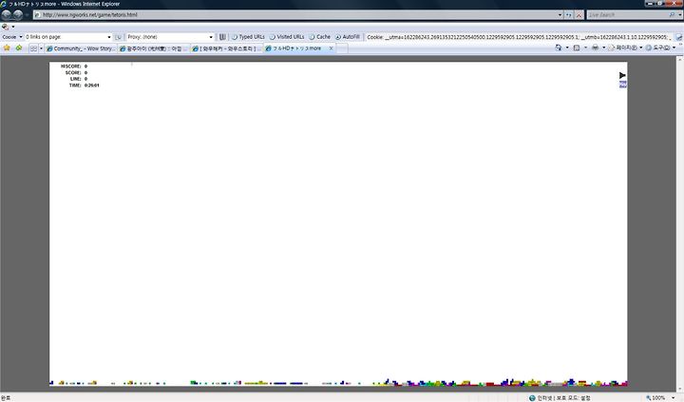
Task: Open the zoom dropdown arrow in status bar
Action: coord(674,398)
